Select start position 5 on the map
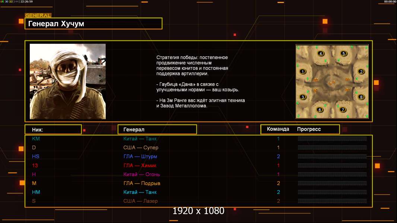 [344, 53]
